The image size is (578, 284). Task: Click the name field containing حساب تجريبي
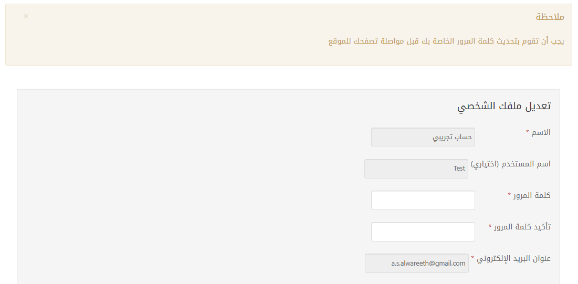423,138
